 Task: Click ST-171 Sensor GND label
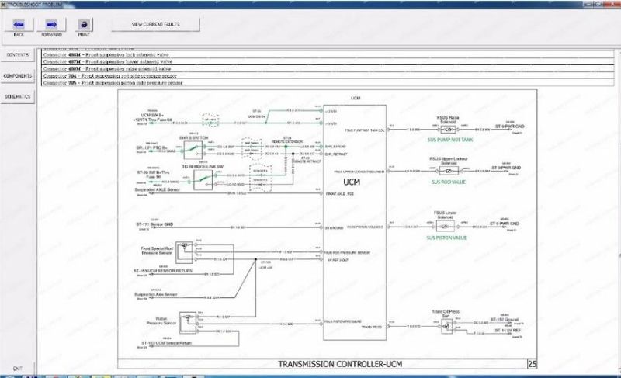154,224
